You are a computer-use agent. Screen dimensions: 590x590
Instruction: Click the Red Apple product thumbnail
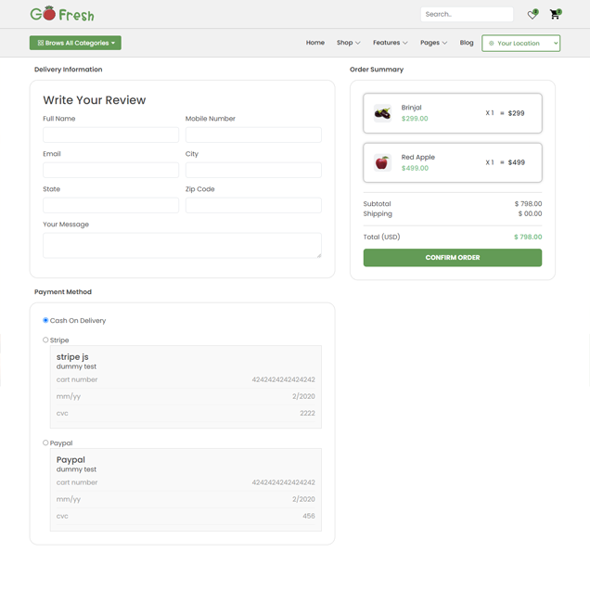click(382, 162)
